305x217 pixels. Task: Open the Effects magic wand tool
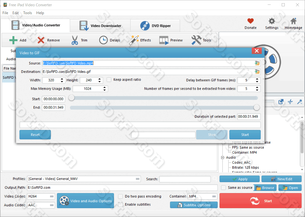tap(134, 40)
